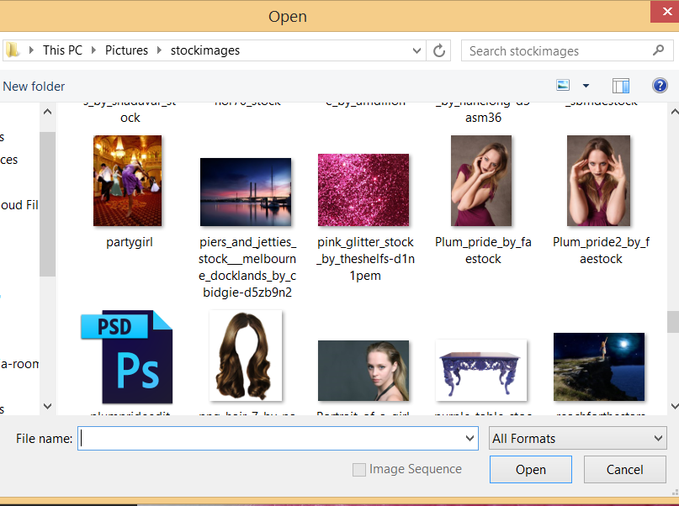Click the search magnifier icon
This screenshot has height=506, width=679.
[658, 50]
